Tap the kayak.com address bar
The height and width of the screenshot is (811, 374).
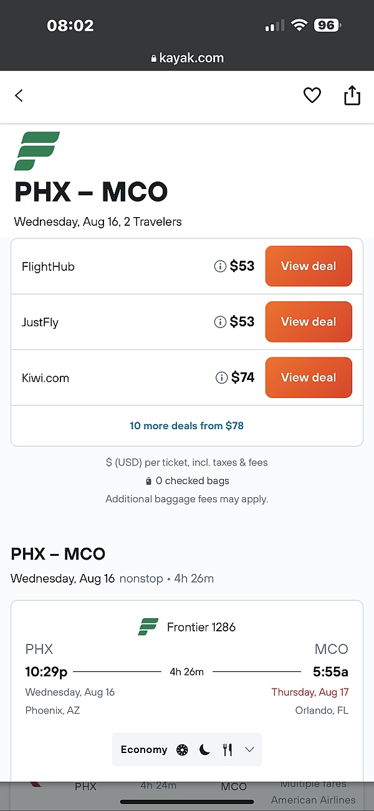click(x=187, y=58)
